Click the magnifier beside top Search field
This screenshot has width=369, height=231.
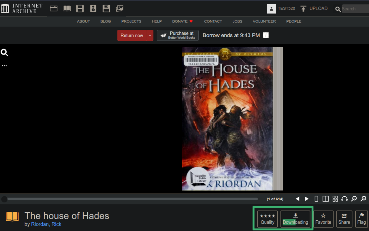(338, 9)
